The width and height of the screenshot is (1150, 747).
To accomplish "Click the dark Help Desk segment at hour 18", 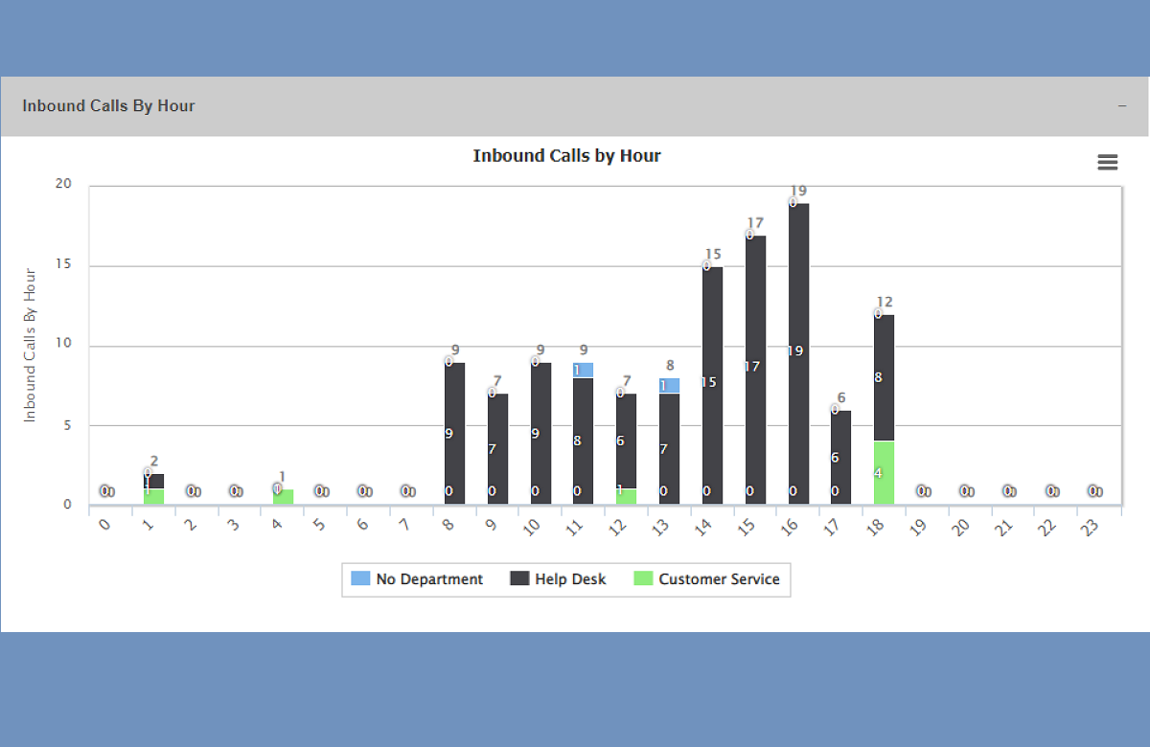I will coord(885,377).
